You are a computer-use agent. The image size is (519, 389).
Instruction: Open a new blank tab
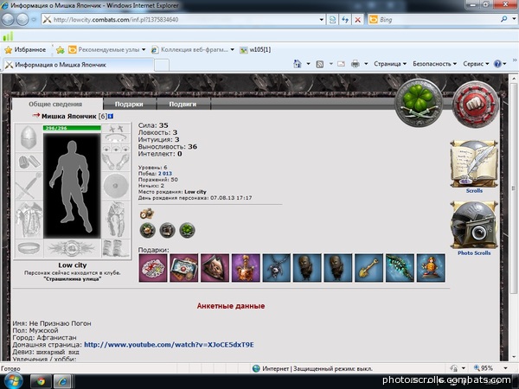(x=162, y=65)
